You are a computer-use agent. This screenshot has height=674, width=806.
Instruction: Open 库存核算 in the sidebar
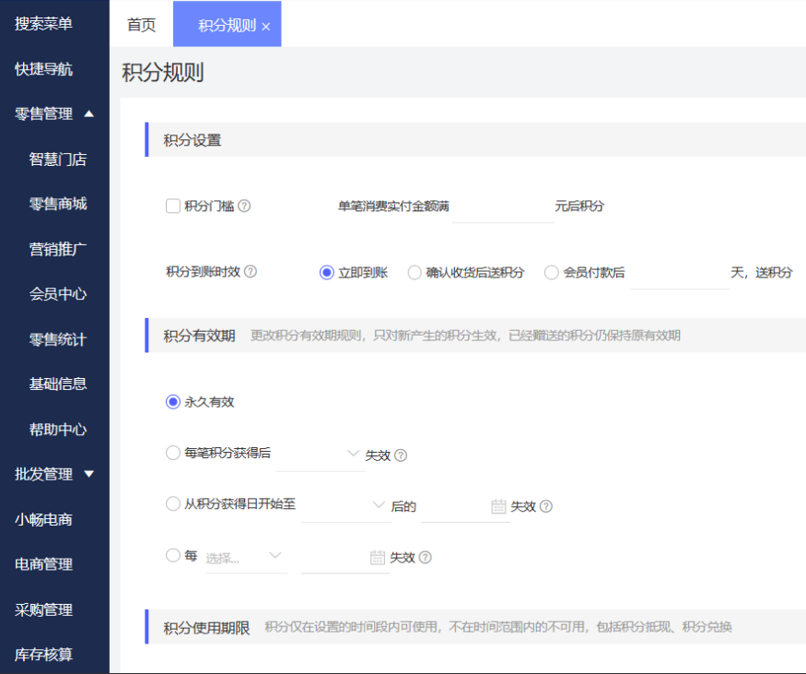coord(43,654)
